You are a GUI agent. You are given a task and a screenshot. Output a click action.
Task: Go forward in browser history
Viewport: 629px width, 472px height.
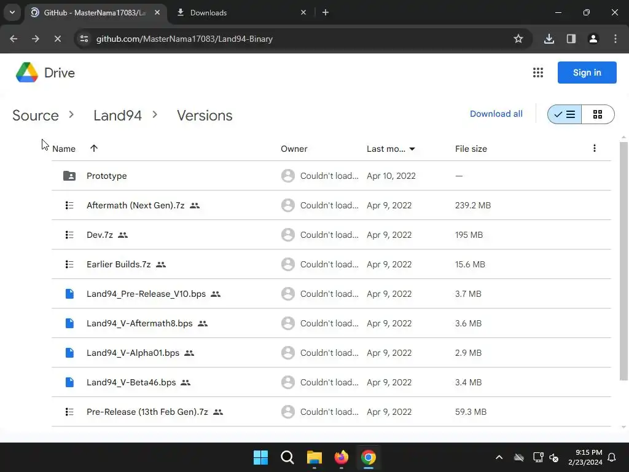click(x=35, y=39)
